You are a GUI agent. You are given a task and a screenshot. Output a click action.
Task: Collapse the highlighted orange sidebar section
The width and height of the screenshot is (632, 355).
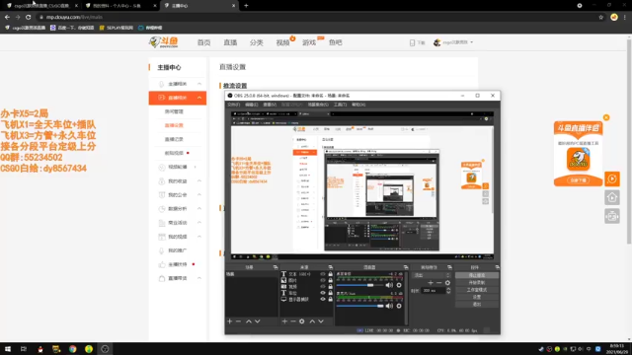pos(199,98)
